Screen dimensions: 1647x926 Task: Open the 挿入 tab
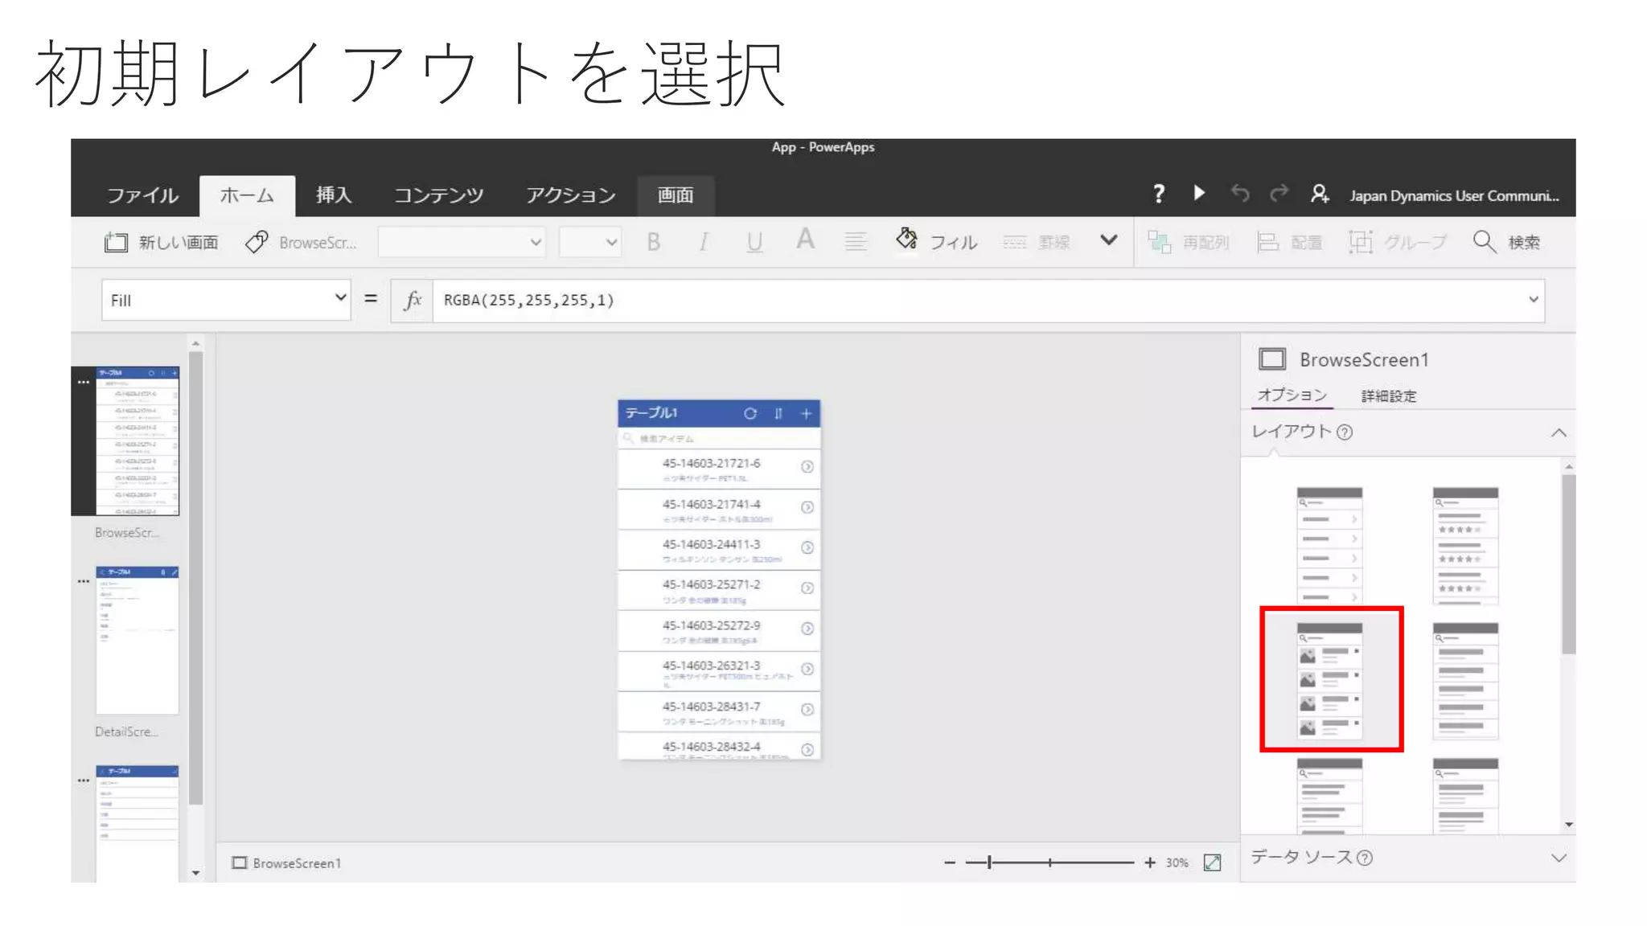(x=334, y=195)
